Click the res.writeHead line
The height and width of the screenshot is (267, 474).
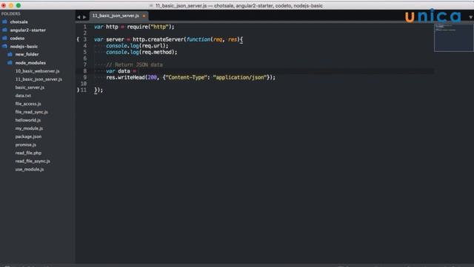coord(191,77)
